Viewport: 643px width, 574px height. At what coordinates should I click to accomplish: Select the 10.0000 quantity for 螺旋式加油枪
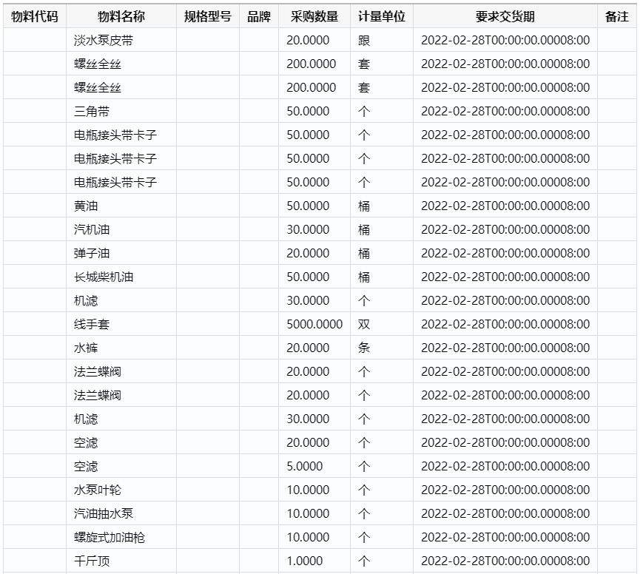[x=314, y=538]
